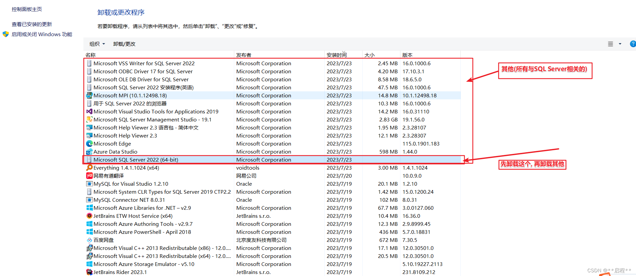Click the 网易有道翻译 program icon

[89, 176]
